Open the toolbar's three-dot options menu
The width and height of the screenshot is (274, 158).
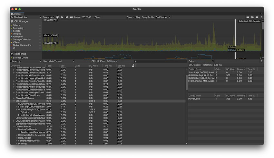pos(261,17)
